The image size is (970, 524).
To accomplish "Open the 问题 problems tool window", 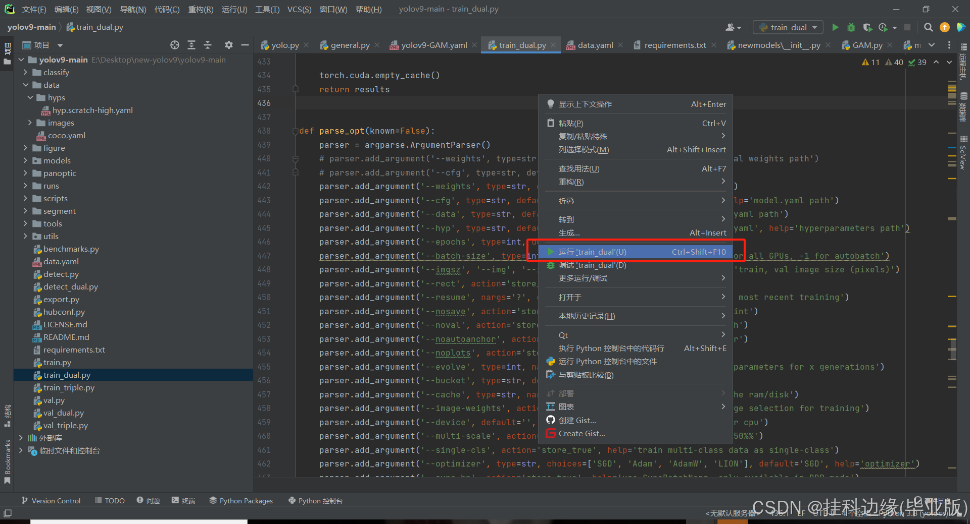I will coord(148,501).
